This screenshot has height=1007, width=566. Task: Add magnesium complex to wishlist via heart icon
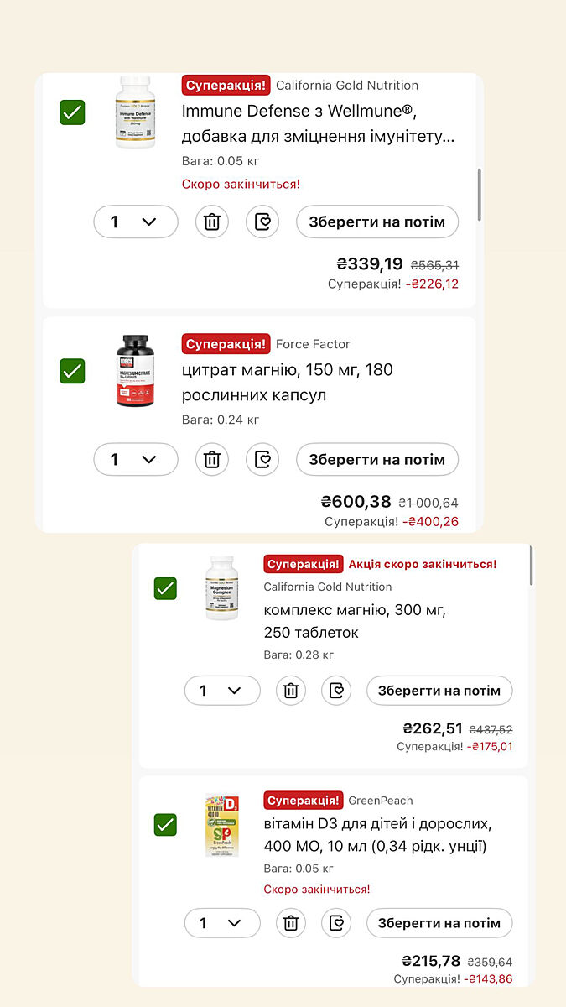(x=337, y=691)
